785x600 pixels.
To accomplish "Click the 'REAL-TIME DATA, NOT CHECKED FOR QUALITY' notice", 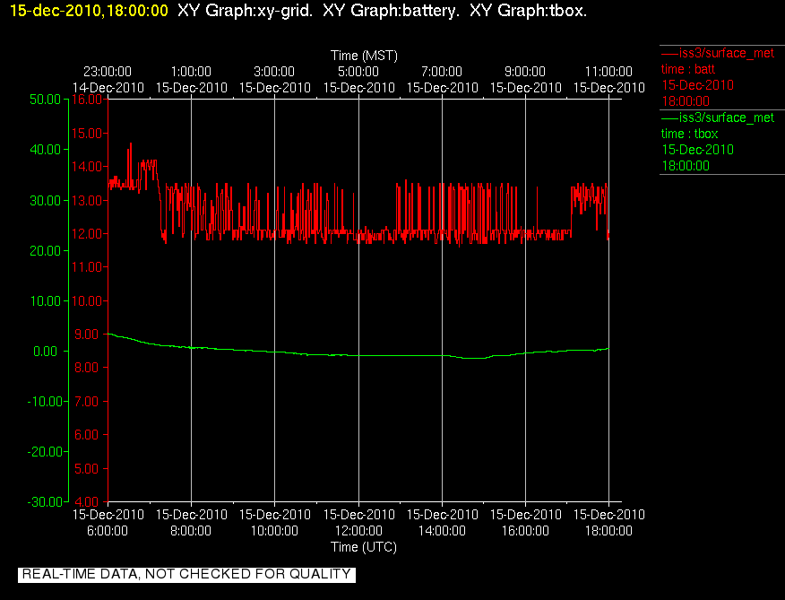I will pyautogui.click(x=186, y=574).
